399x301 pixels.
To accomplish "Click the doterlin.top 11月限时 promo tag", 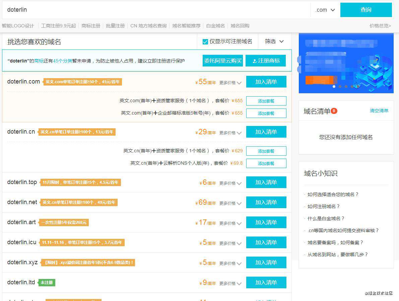I will click(x=80, y=182).
